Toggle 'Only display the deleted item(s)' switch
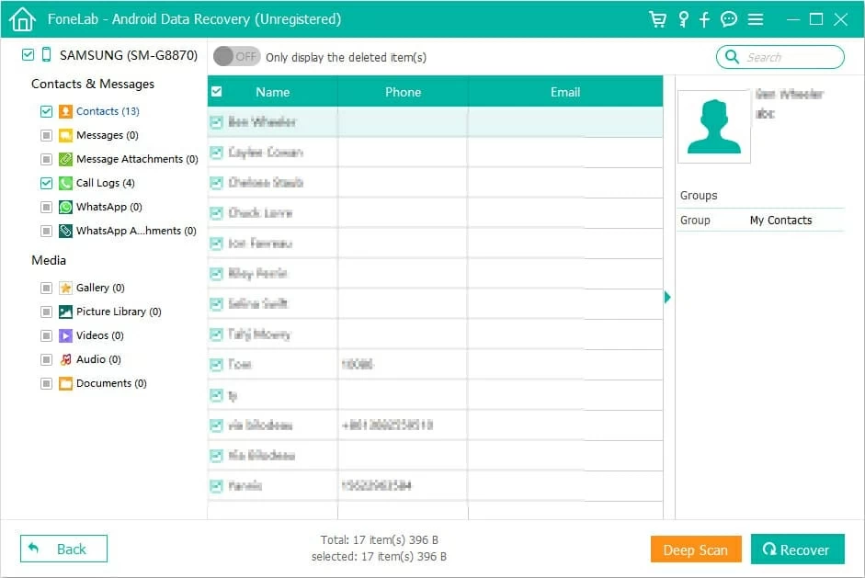 click(x=236, y=57)
